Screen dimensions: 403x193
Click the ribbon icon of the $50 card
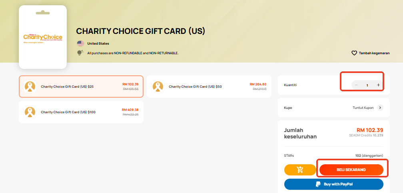158,87
